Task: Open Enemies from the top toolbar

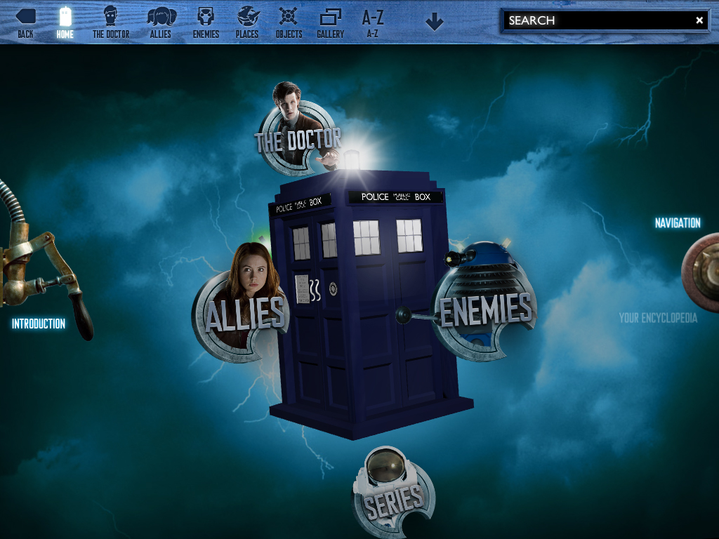Action: [206, 23]
